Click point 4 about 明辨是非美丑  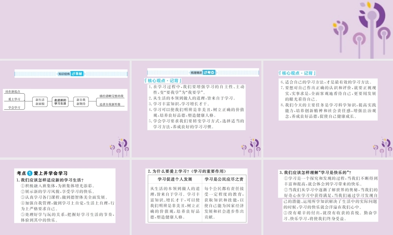click(x=196, y=112)
